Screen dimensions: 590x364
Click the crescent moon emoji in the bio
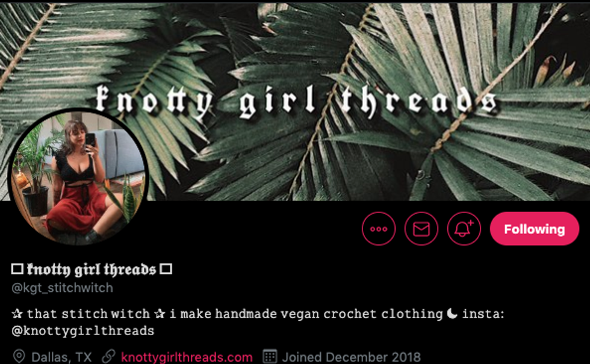point(452,313)
